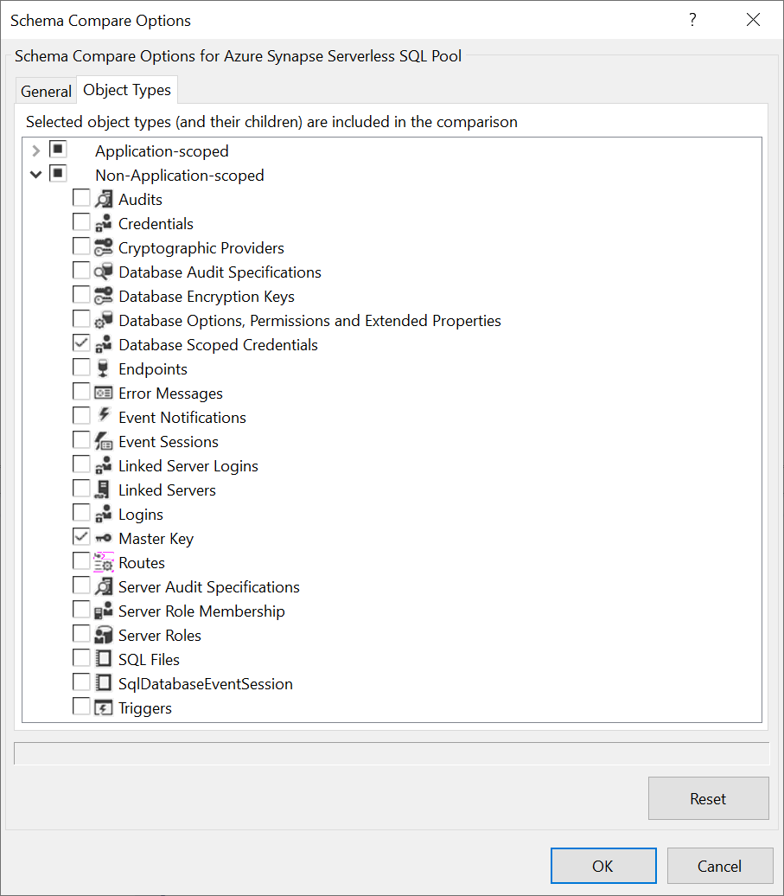This screenshot has width=784, height=896.
Task: Collapse the Non-Application-scoped node
Action: click(x=36, y=175)
